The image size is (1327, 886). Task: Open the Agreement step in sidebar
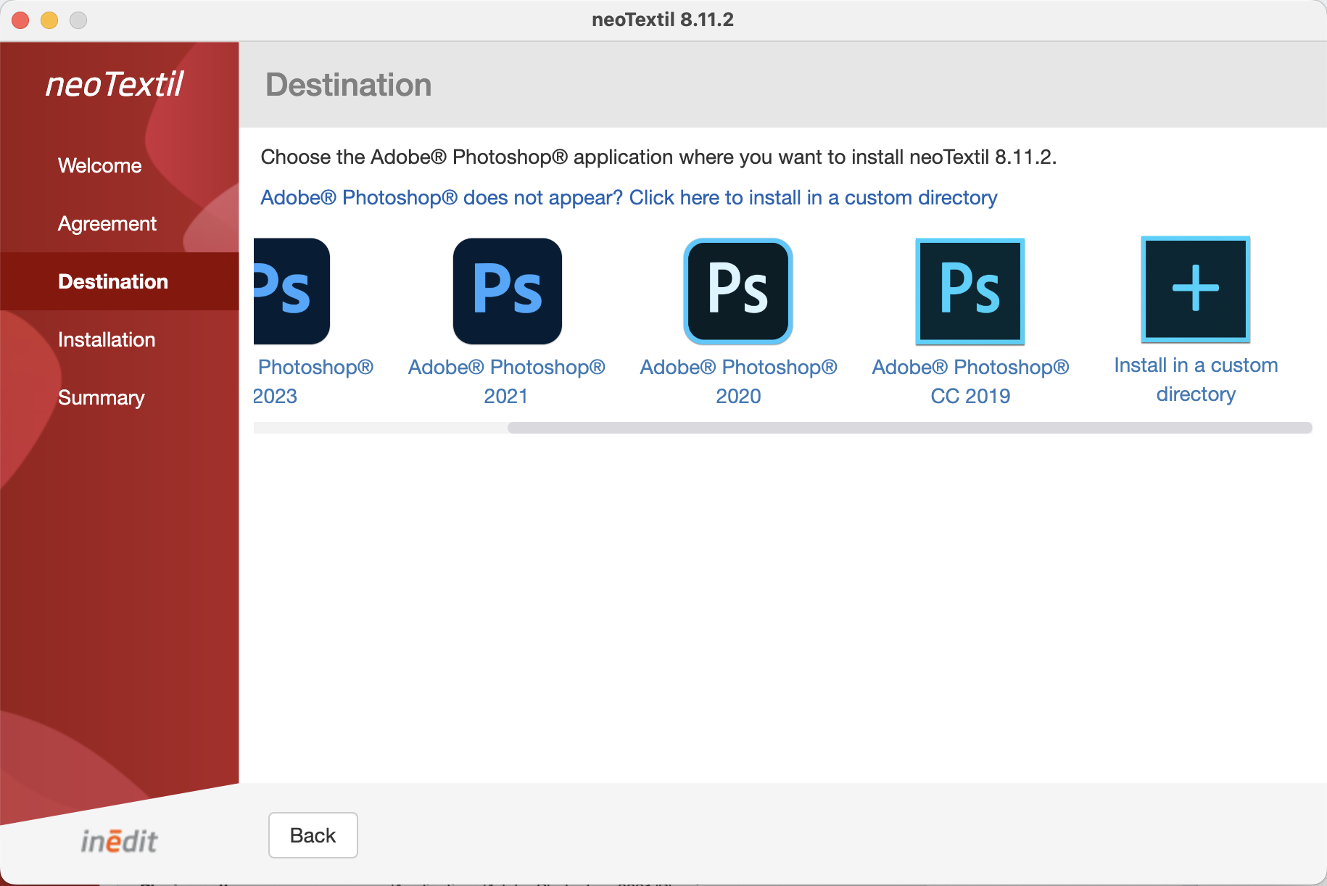click(x=107, y=223)
